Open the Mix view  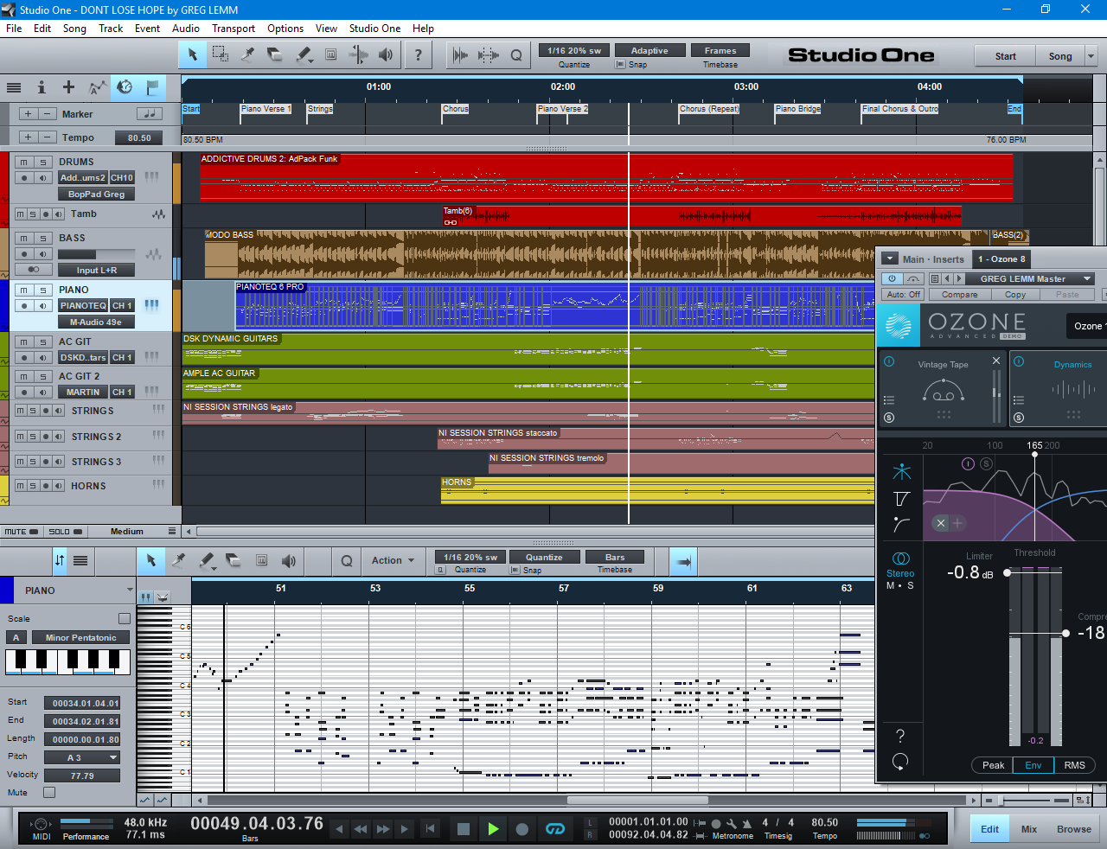tap(1028, 829)
